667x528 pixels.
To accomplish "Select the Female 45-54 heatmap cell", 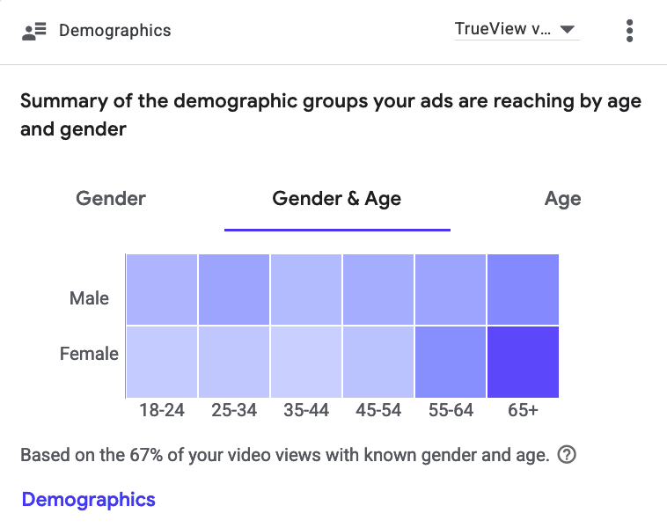I will 378,362.
